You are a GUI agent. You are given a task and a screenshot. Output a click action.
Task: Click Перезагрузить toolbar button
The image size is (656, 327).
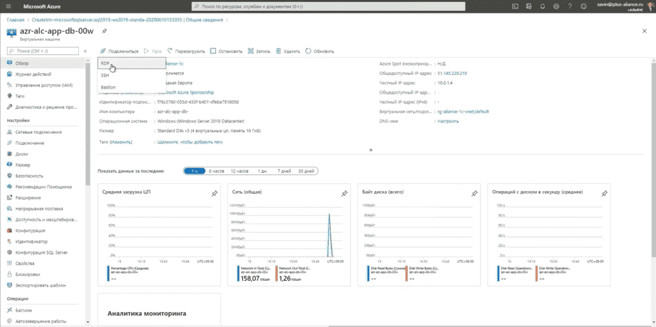point(186,51)
